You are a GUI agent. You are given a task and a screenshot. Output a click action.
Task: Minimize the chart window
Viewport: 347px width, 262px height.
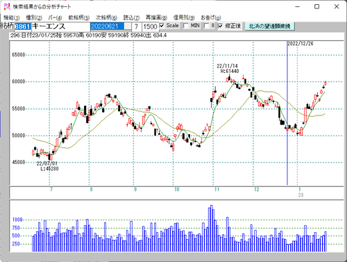click(298, 7)
